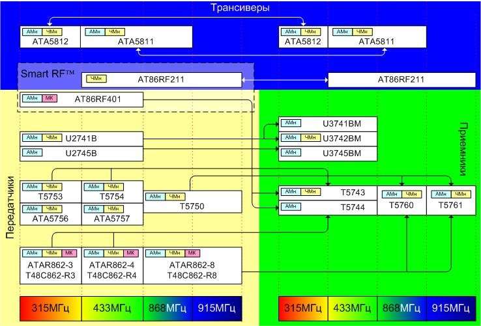Click 315МГц in the transmitters frequency legend

(x=51, y=308)
